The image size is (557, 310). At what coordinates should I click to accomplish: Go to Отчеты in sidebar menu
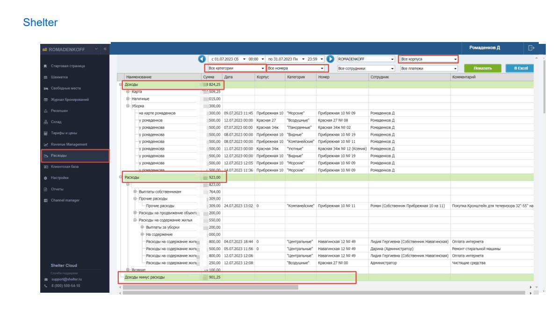57,189
